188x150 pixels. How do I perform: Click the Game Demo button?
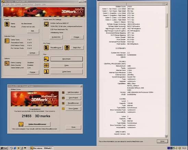pyautogui.click(x=67, y=72)
